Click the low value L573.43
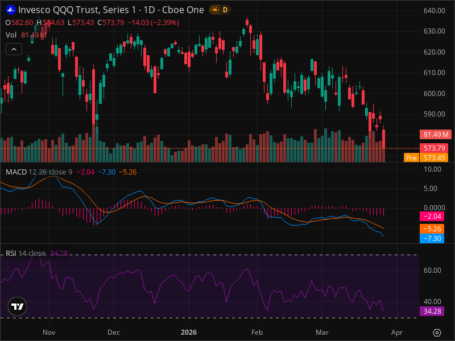Screen dimensions: 455x341 [x=81, y=23]
